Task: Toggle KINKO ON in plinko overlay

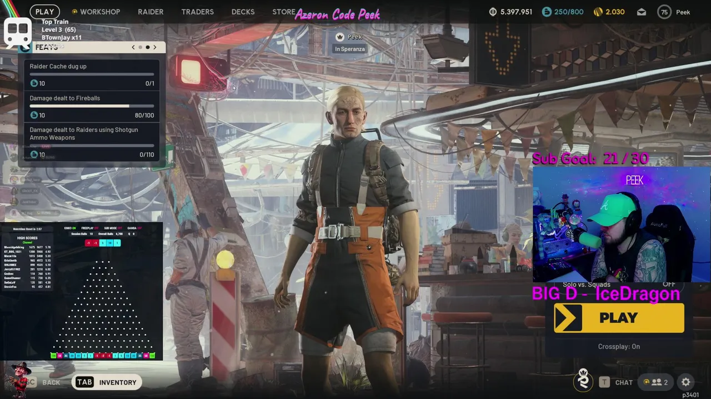Action: pos(70,228)
